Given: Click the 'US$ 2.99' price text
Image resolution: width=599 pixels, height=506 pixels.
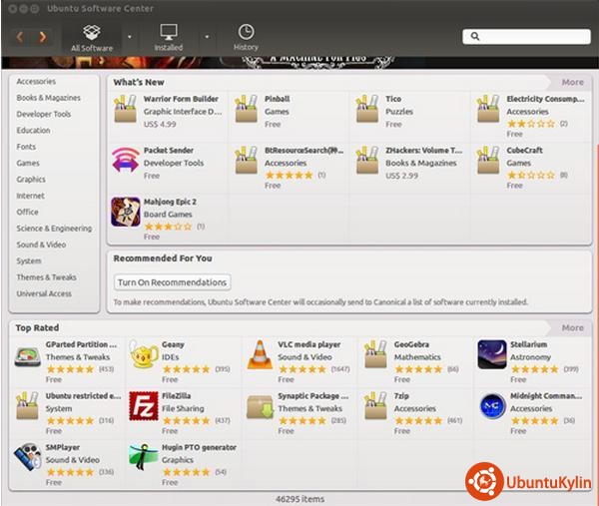Looking at the screenshot, I should pyautogui.click(x=401, y=176).
